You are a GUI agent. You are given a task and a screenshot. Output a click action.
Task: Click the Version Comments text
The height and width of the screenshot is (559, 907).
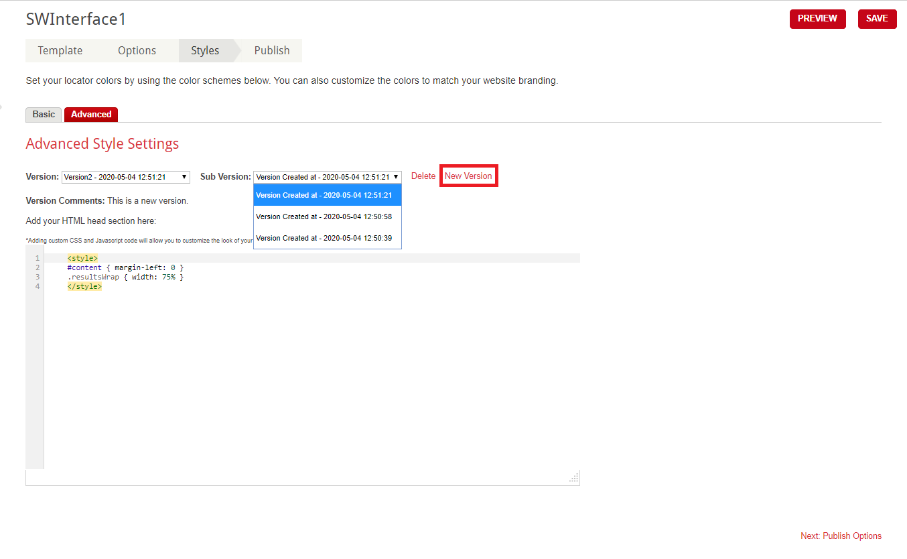click(x=107, y=201)
